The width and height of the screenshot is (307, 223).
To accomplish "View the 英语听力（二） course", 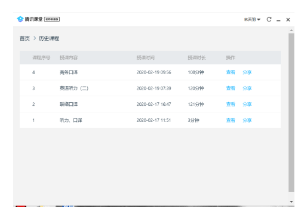I will 231,88.
